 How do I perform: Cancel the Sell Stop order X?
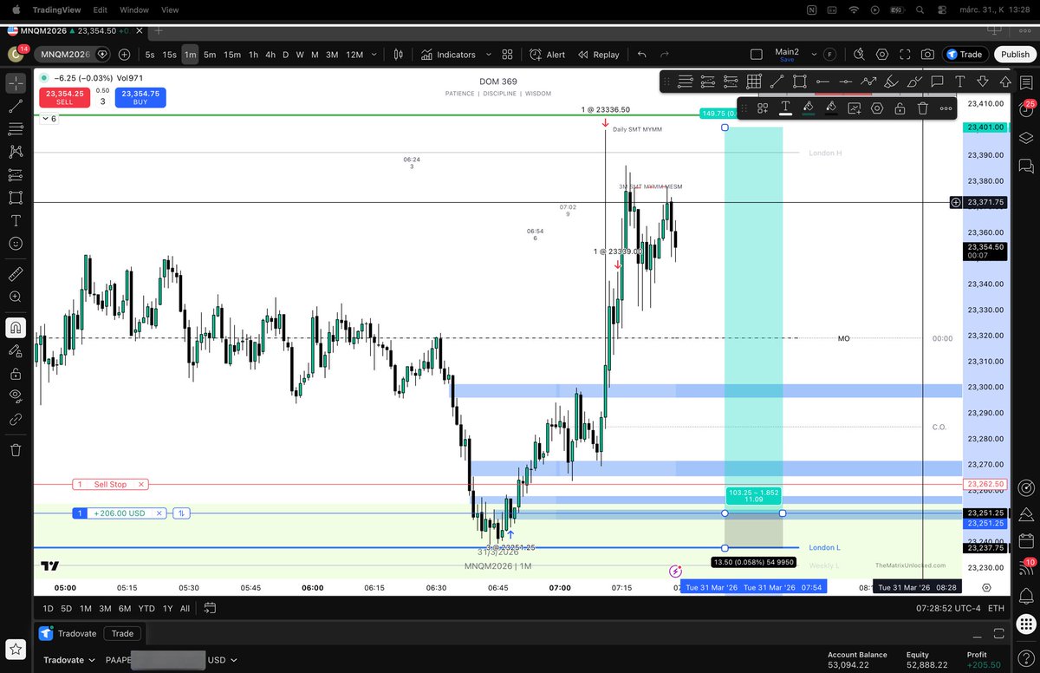[x=141, y=485]
